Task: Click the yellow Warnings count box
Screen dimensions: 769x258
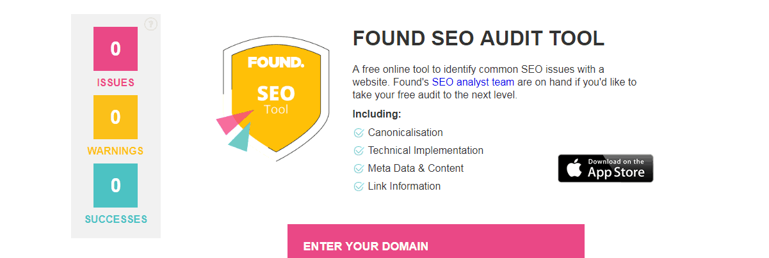Action: pyautogui.click(x=115, y=117)
